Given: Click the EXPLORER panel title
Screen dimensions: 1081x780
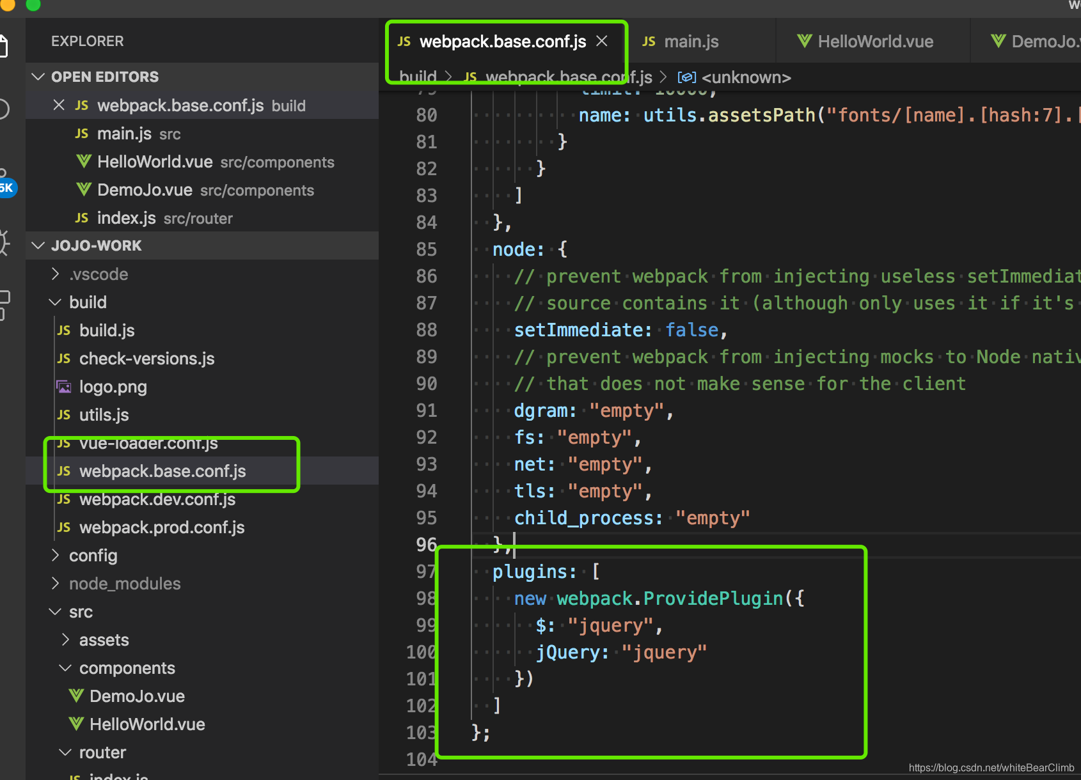Looking at the screenshot, I should (x=88, y=41).
